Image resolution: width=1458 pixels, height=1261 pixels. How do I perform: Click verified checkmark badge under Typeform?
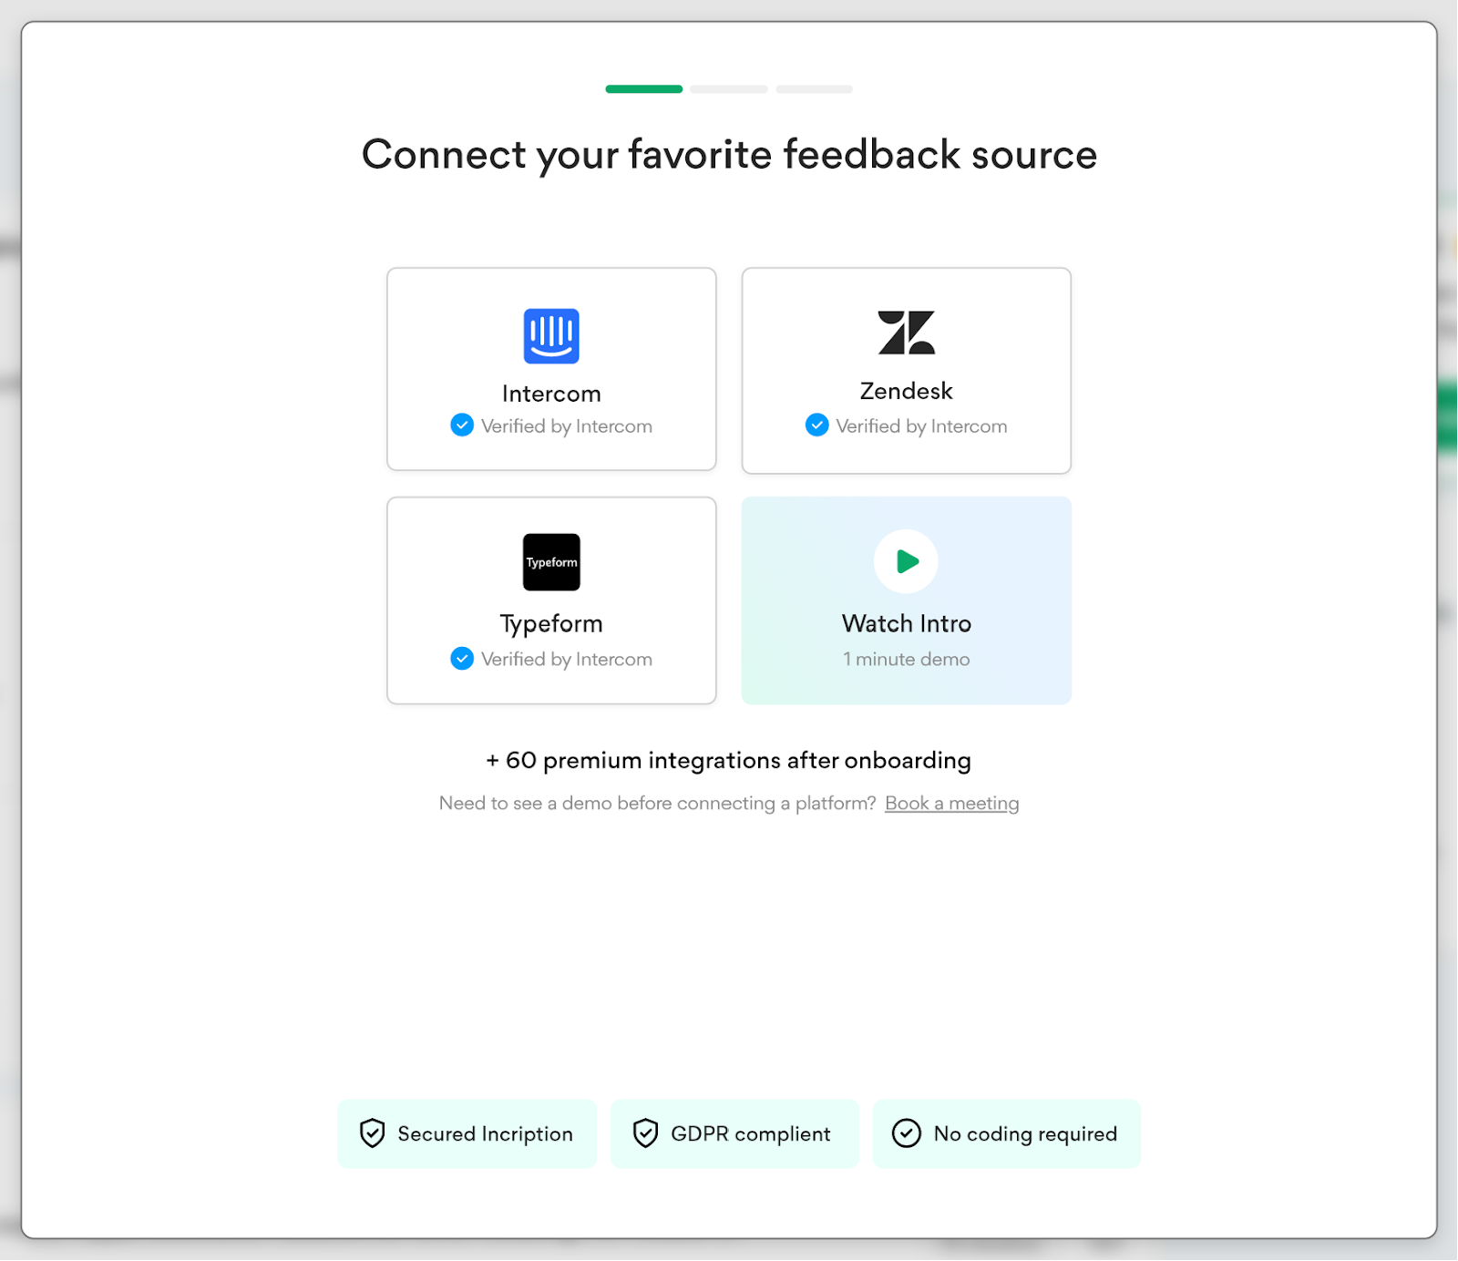tap(462, 659)
